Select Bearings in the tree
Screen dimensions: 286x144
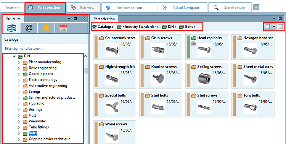pyautogui.click(x=35, y=109)
